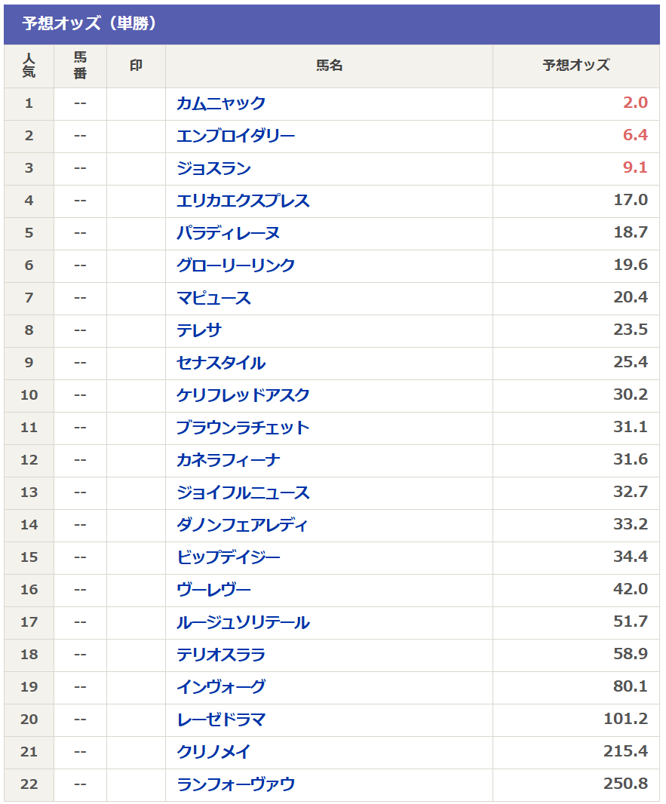Image resolution: width=666 pixels, height=804 pixels.
Task: Open ジョスラン horse details
Action: 213,168
